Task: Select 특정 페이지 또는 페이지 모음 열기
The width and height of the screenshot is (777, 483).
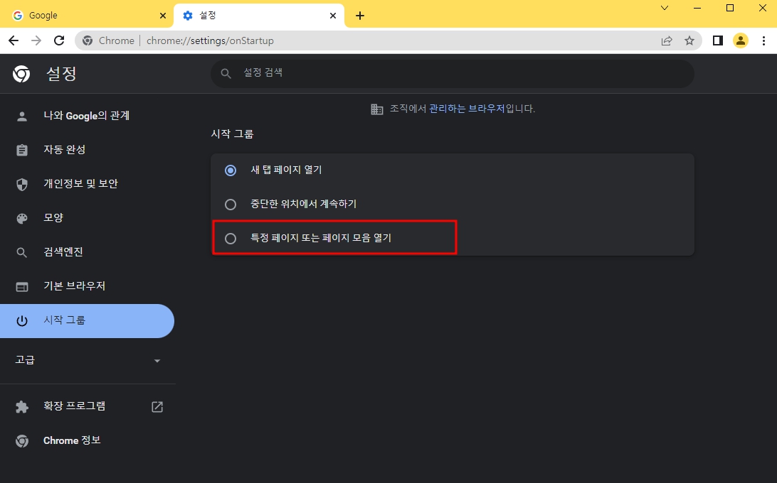Action: click(x=230, y=238)
